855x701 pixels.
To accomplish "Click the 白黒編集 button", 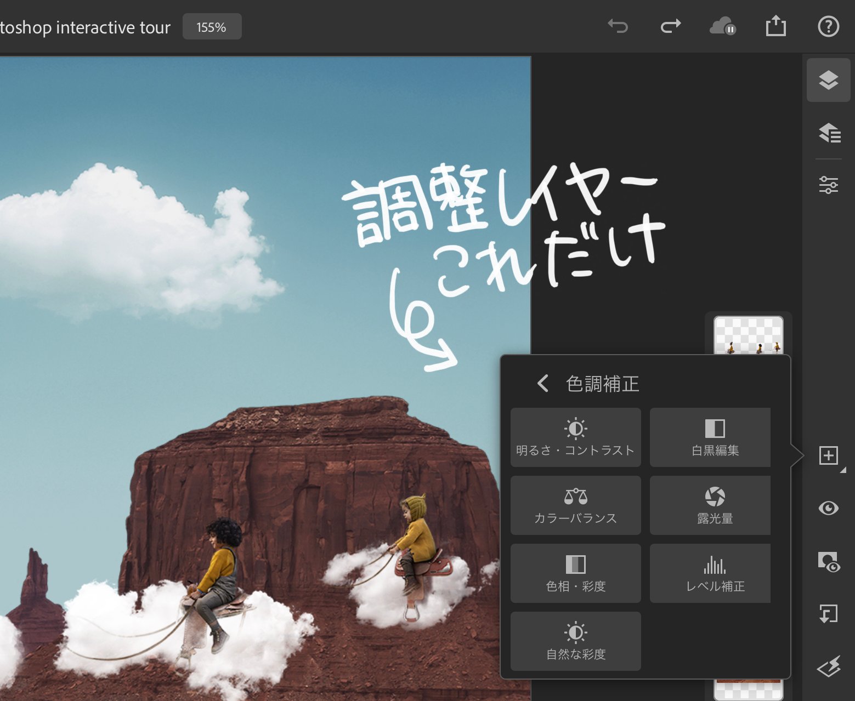I will click(x=710, y=437).
